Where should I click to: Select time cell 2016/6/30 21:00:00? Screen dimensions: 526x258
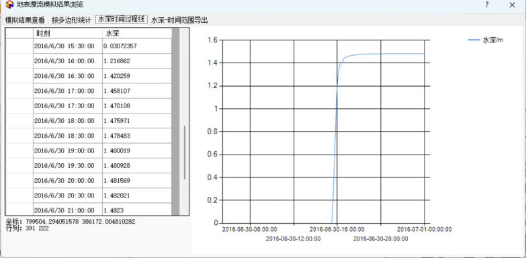[x=68, y=210]
